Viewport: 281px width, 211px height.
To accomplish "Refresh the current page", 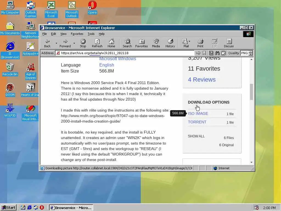I will [x=97, y=43].
